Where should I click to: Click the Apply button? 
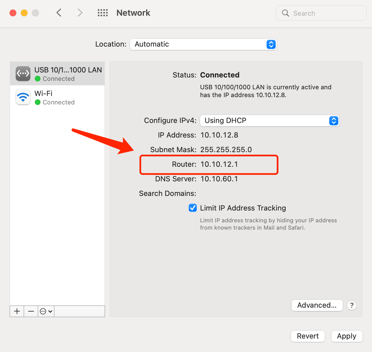pyautogui.click(x=347, y=336)
